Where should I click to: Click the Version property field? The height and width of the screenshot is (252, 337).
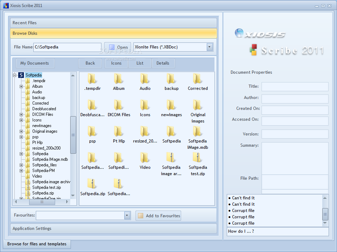click(x=295, y=134)
